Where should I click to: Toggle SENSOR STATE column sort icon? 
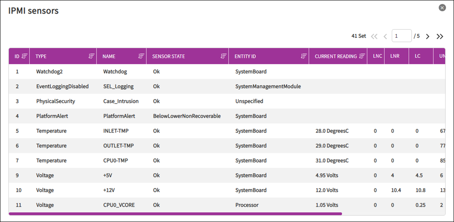coord(223,56)
